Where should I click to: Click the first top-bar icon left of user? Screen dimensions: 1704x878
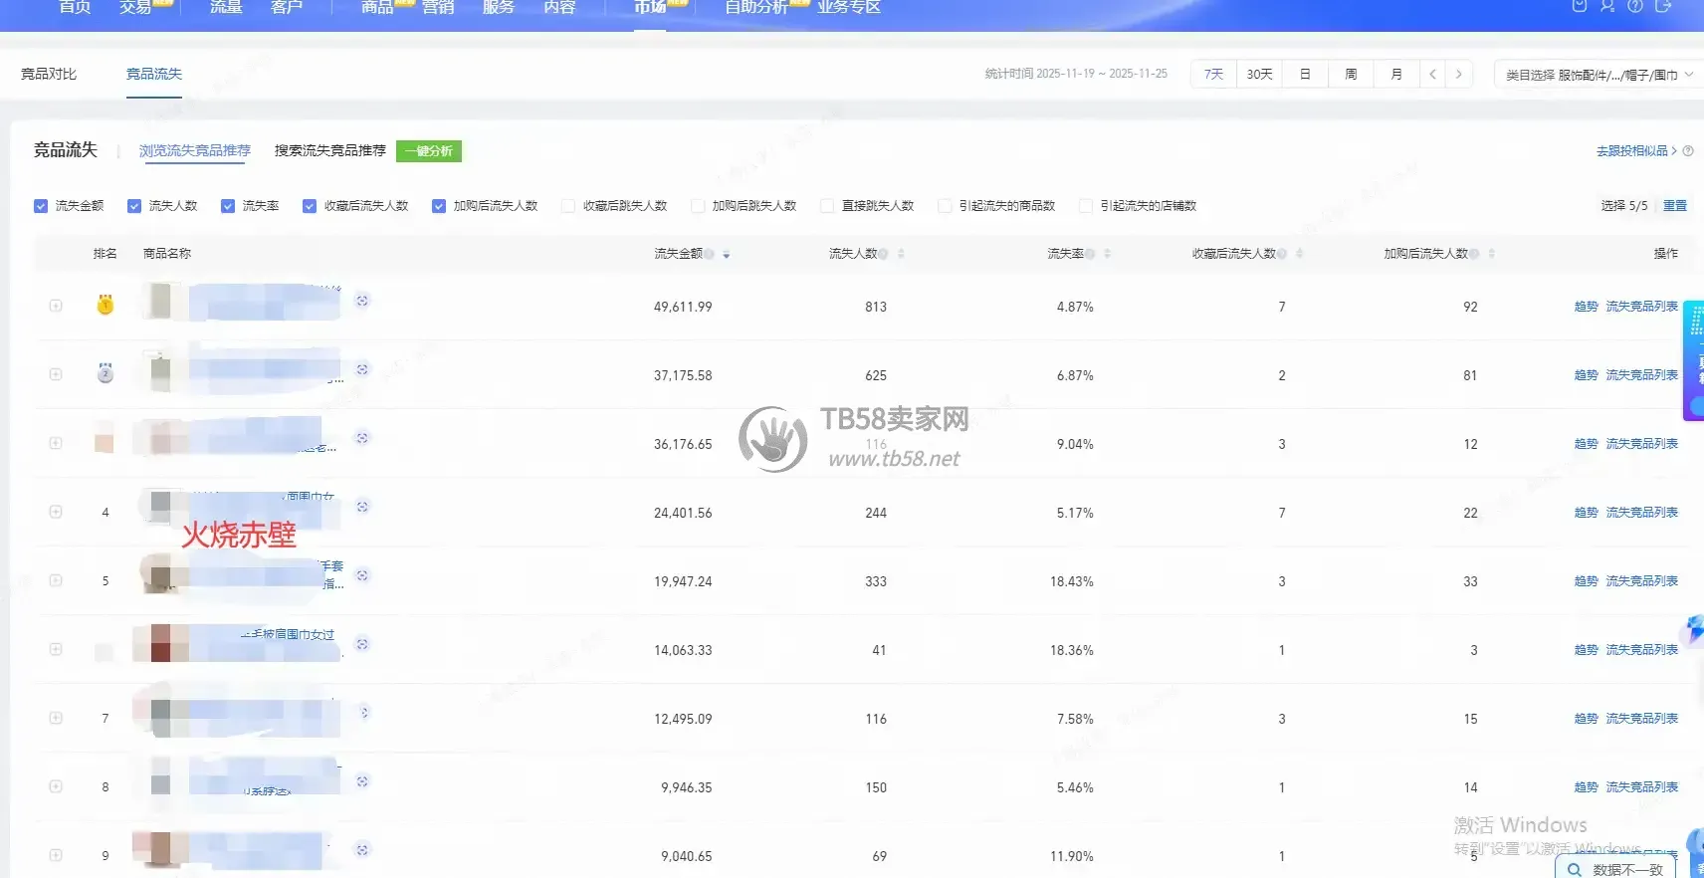(1580, 6)
